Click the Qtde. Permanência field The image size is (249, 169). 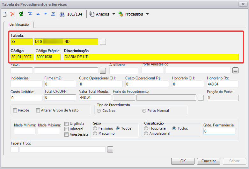[219, 131]
